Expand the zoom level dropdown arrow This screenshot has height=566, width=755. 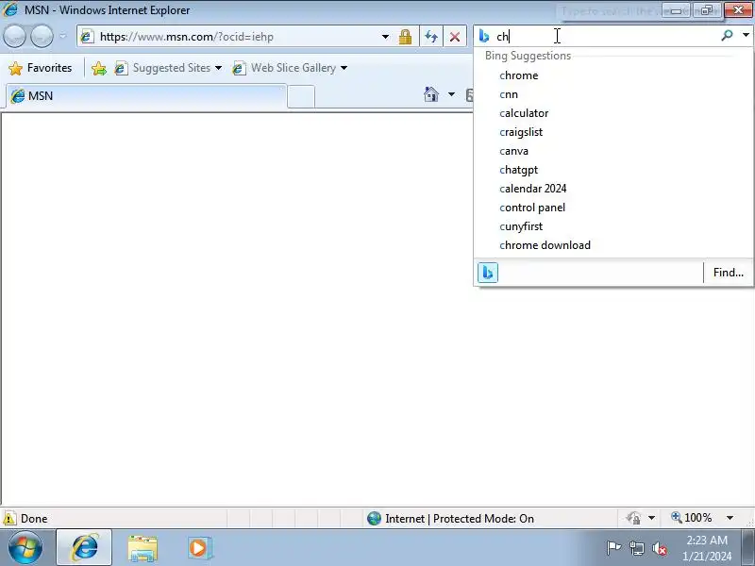click(730, 518)
